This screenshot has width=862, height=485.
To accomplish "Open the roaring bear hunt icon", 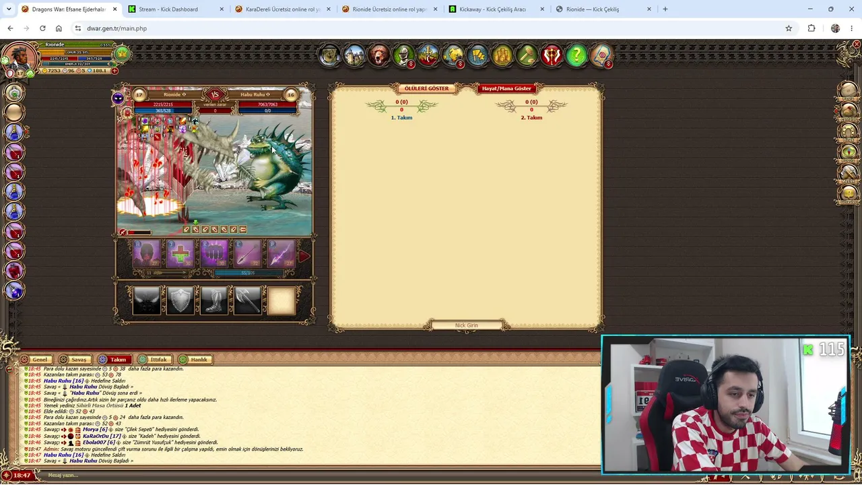I will (379, 55).
